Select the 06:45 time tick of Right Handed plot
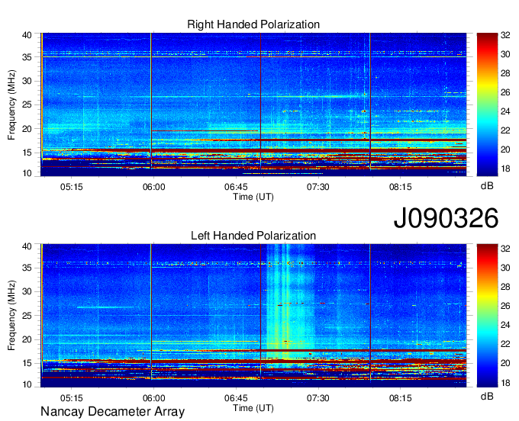 click(x=236, y=187)
